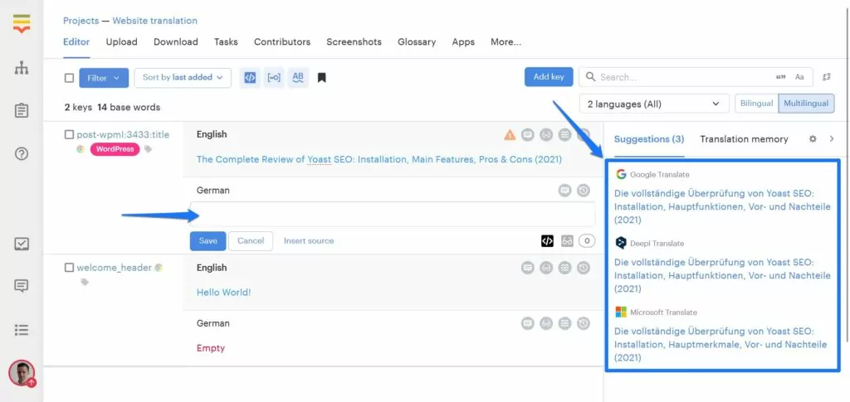The width and height of the screenshot is (850, 402).
Task: Open the Contributors tab
Action: [x=282, y=41]
